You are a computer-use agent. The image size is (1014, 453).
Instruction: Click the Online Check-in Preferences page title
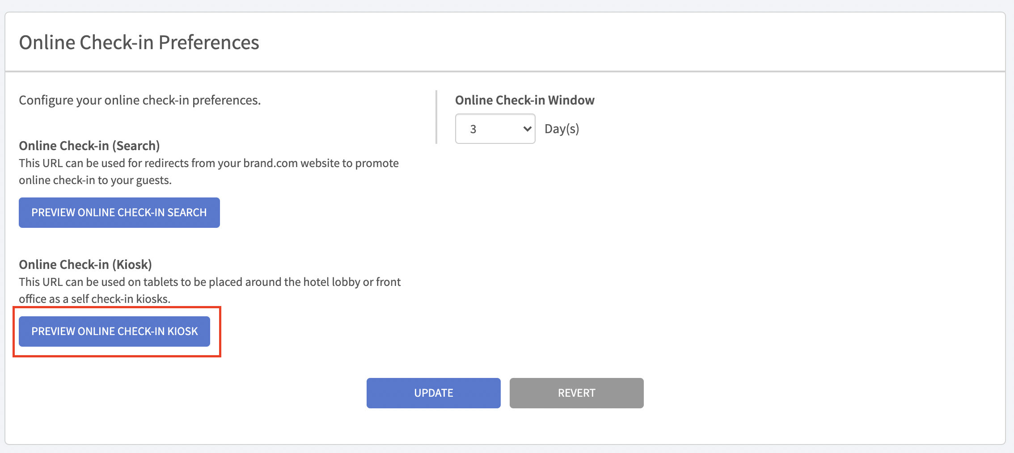[139, 42]
